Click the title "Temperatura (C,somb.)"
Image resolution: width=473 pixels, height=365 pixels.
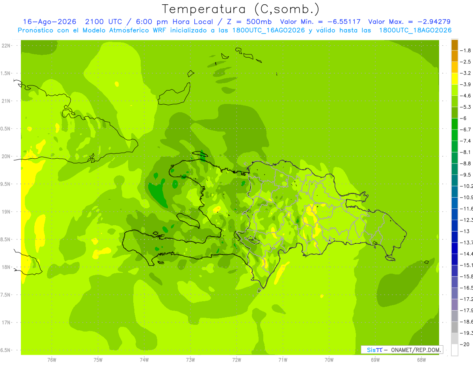241,9
